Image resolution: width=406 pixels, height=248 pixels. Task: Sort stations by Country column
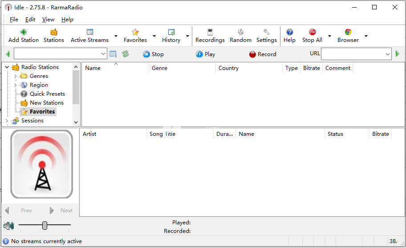(x=249, y=68)
